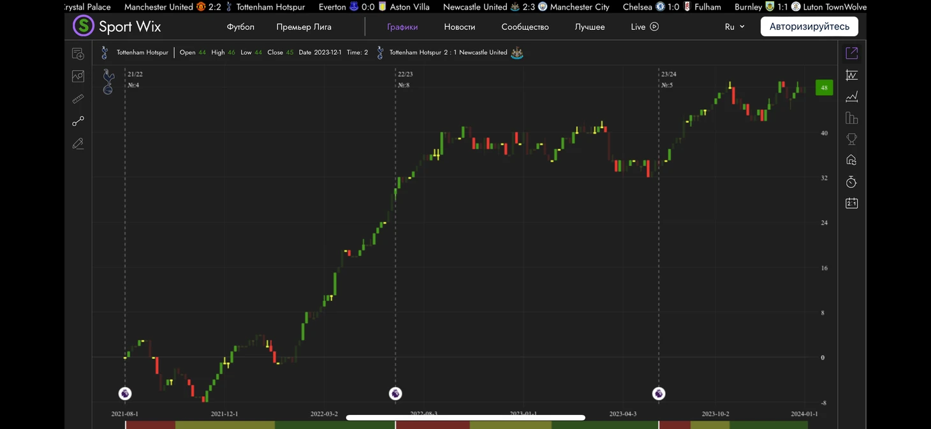Screen dimensions: 931x429
Task: Toggle the stopwatch time filter icon
Action: point(851,182)
